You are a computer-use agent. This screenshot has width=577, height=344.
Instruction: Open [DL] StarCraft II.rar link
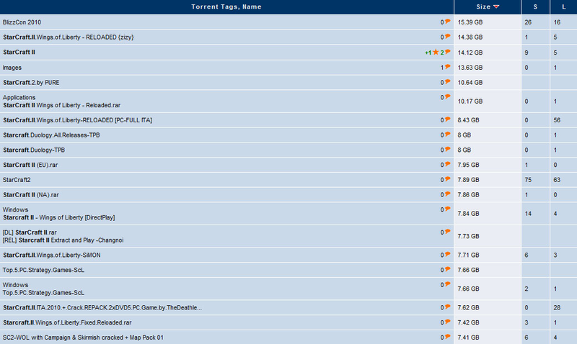(x=30, y=232)
